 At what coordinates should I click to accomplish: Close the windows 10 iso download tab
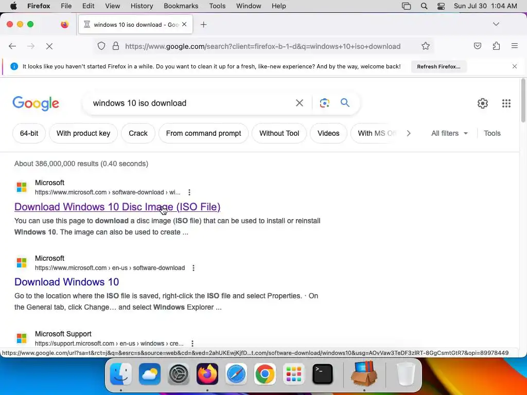[184, 24]
